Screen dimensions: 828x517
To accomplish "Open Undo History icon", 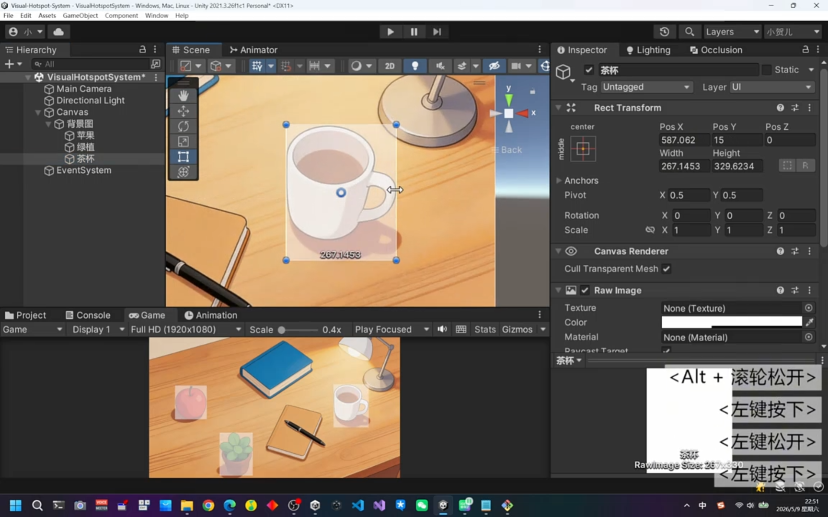I will click(x=664, y=32).
